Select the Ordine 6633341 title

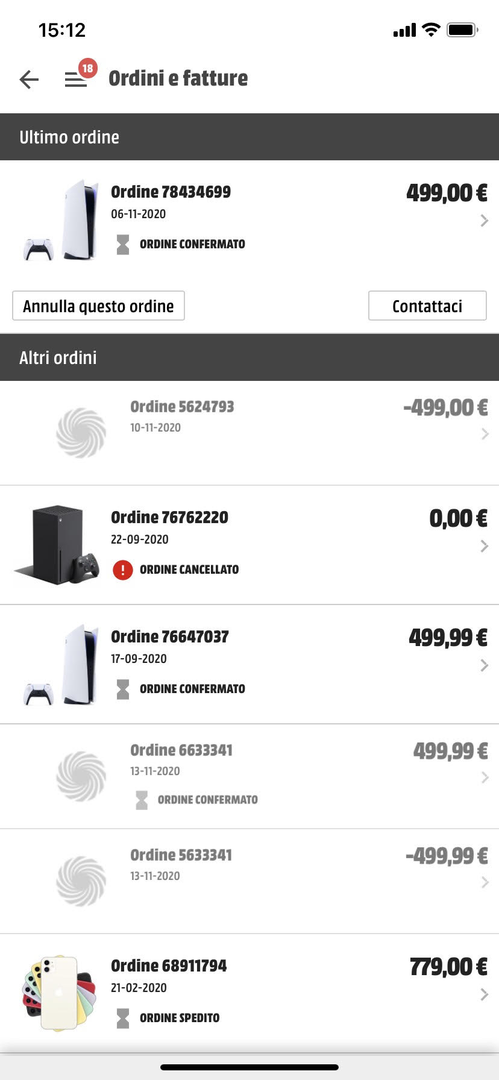point(181,750)
